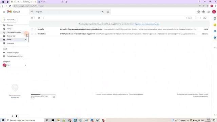Open the Запланированные folder

click(14, 33)
